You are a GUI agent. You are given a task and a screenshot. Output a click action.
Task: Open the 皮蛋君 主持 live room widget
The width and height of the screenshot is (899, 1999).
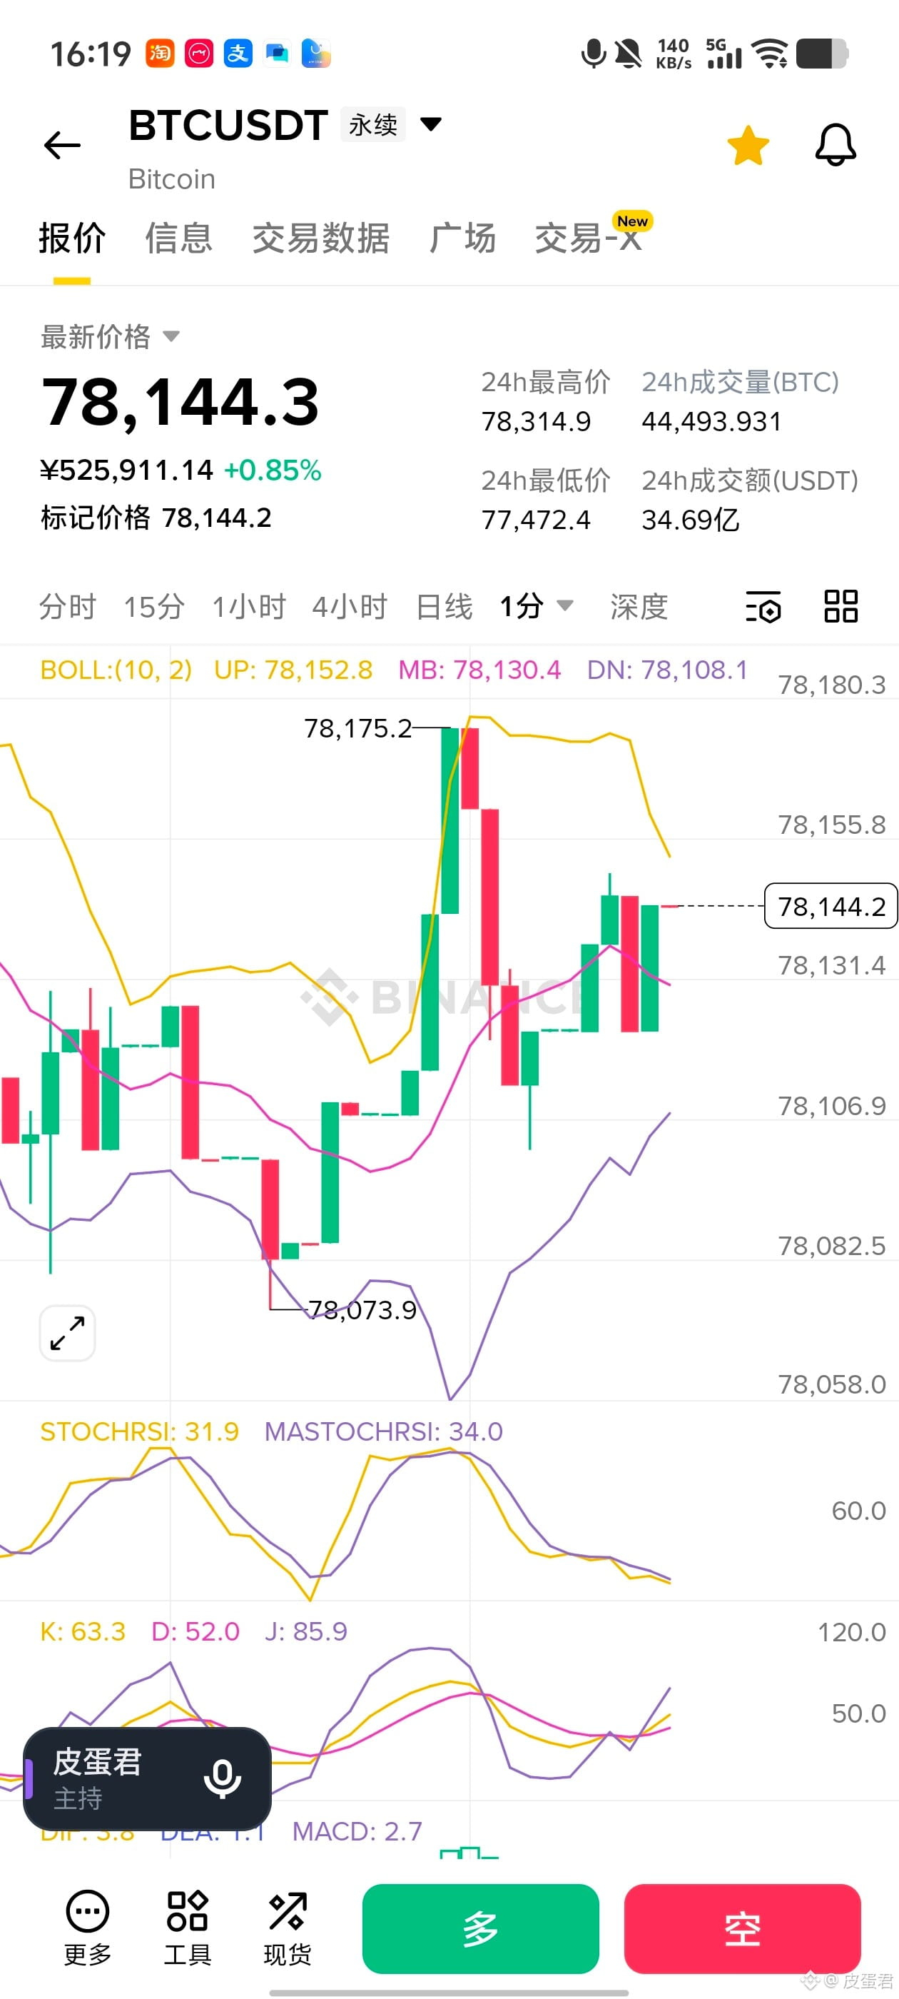tap(148, 1778)
